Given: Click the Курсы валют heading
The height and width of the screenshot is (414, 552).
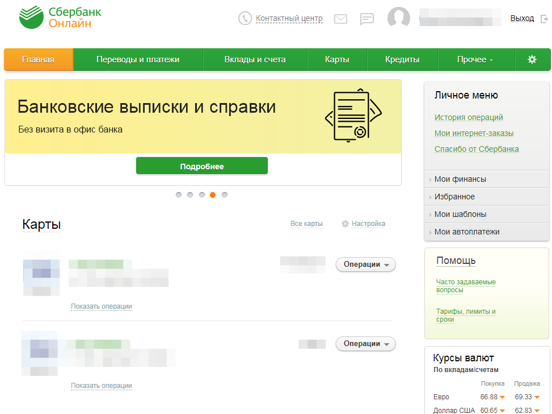Looking at the screenshot, I should tap(463, 358).
